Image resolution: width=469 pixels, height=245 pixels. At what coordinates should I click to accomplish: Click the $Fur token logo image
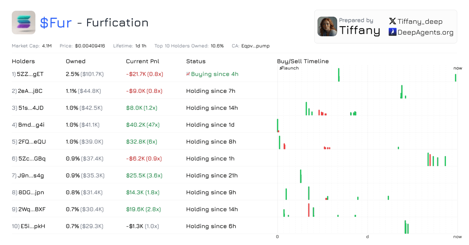[23, 23]
